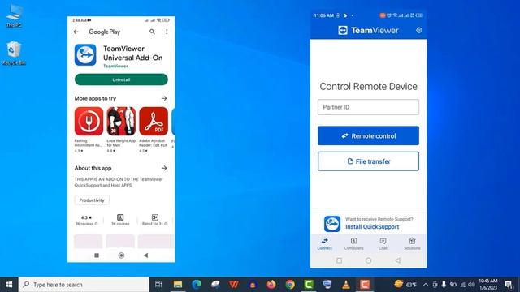Open the notification center icon
This screenshot has width=520, height=292.
tap(509, 285)
